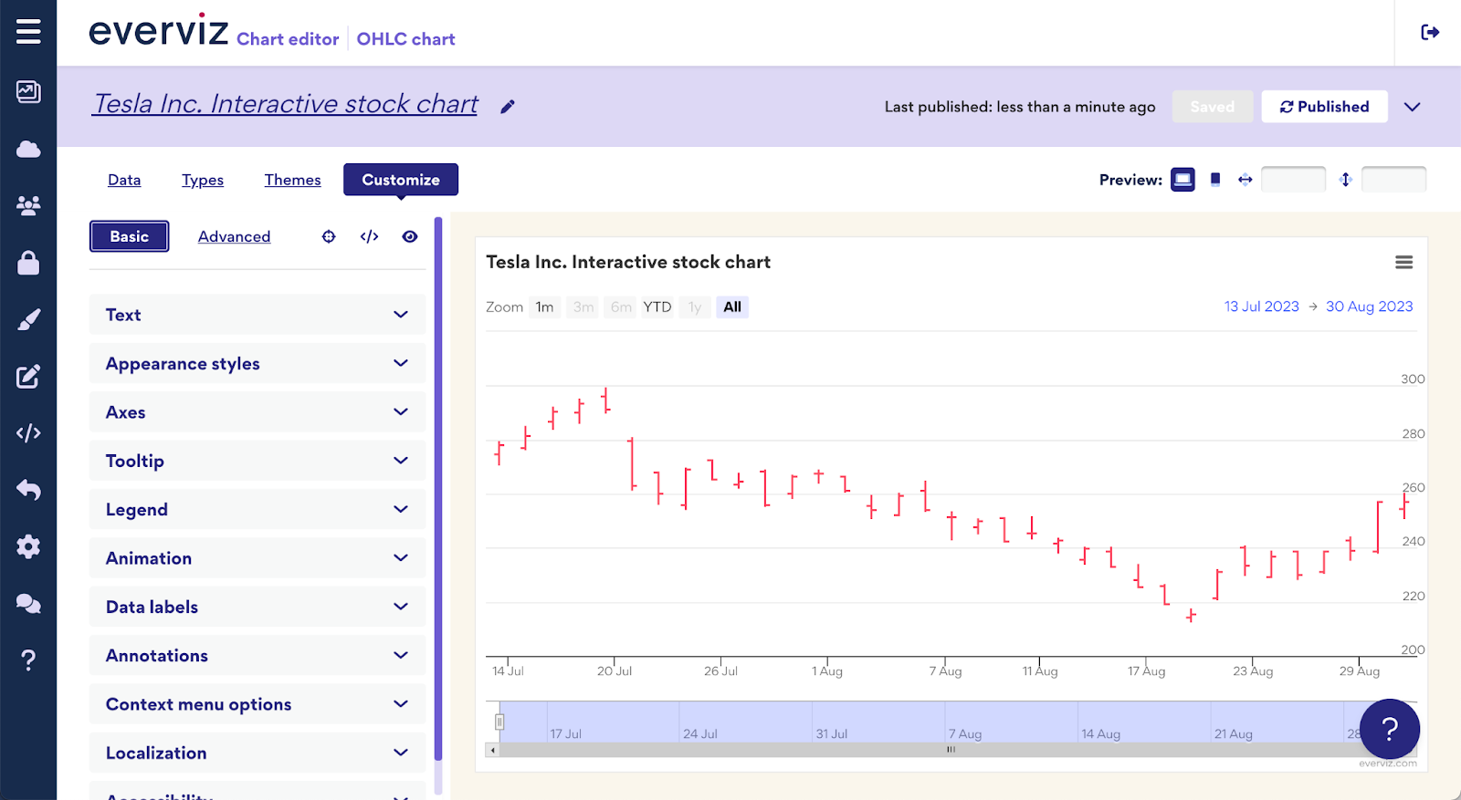
Task: Set zoom range to All
Action: click(x=732, y=307)
